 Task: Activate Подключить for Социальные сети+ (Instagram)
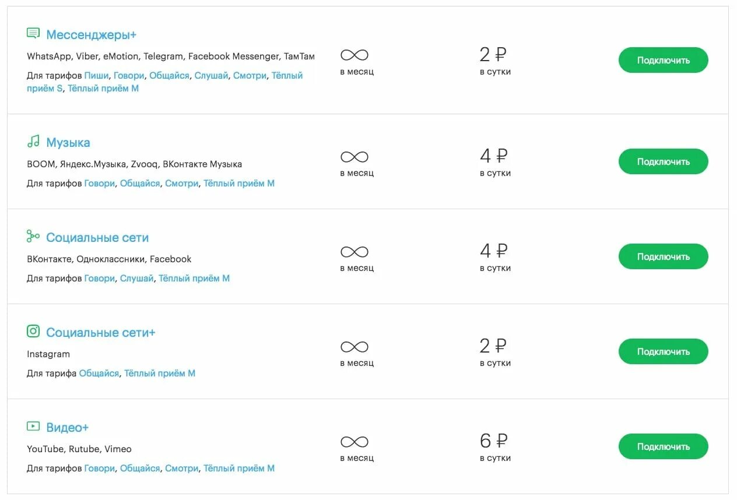[663, 352]
